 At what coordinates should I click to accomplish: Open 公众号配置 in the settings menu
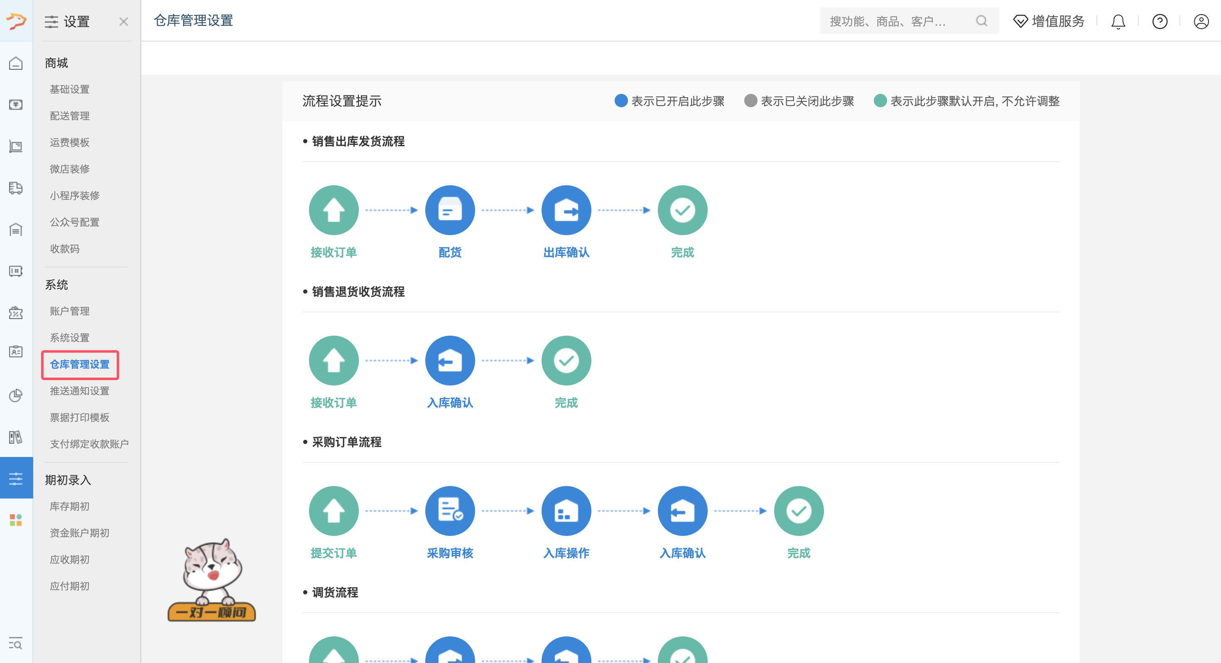pos(75,222)
